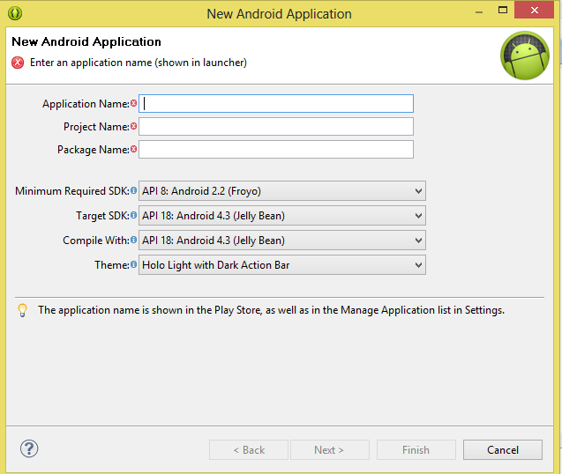
Task: Click the Android robot wizard logo
Action: tap(525, 56)
